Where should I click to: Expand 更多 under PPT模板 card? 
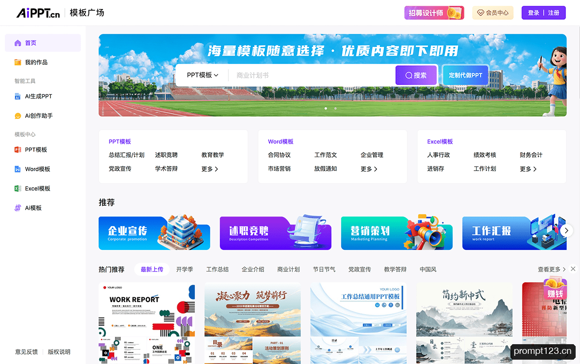(210, 169)
